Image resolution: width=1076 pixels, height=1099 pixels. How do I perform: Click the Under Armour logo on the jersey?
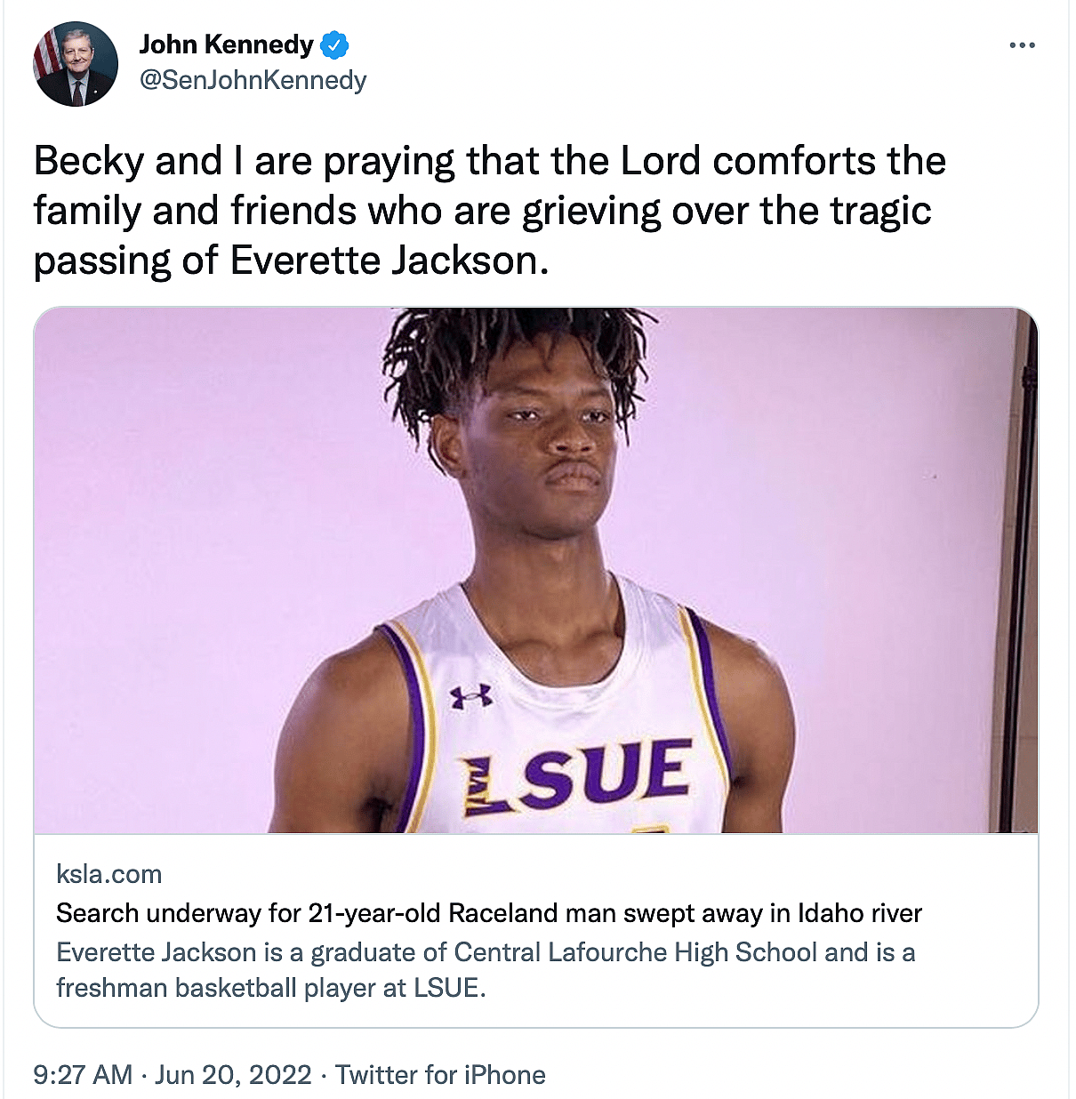tap(470, 697)
